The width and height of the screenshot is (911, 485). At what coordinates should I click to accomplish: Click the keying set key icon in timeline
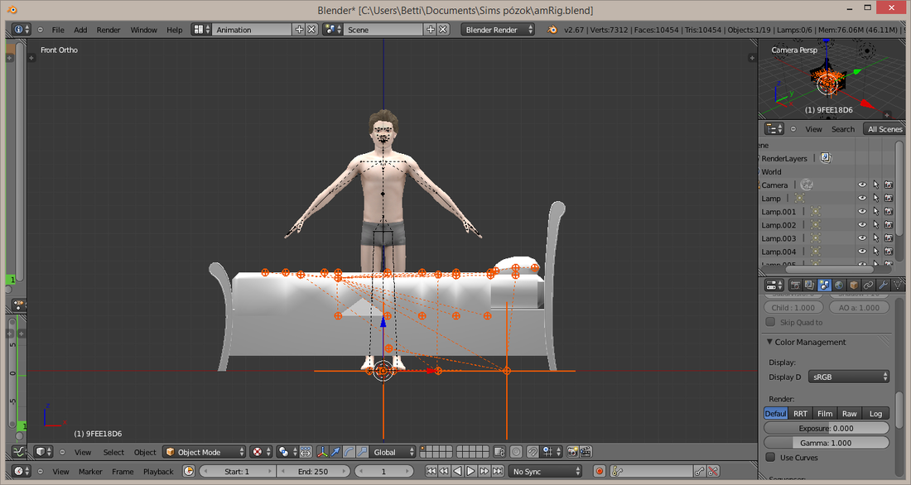[618, 471]
